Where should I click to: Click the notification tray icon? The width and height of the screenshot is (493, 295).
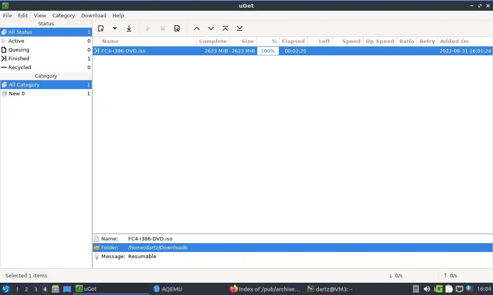pos(469,288)
